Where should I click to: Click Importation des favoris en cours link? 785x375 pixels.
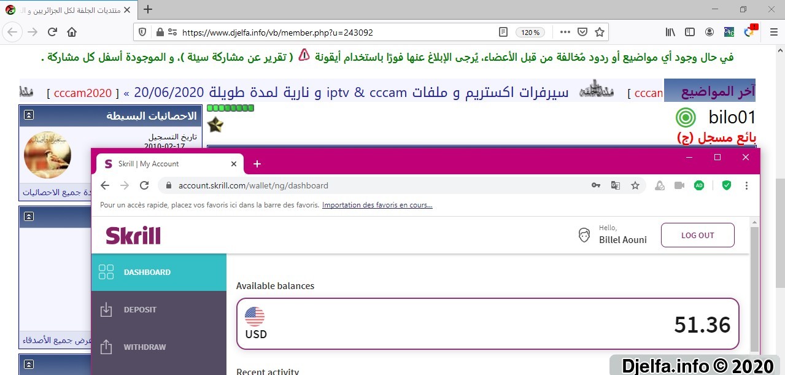pyautogui.click(x=377, y=205)
